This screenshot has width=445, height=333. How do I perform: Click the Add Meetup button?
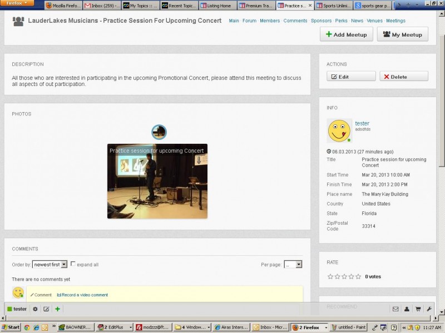click(x=347, y=34)
